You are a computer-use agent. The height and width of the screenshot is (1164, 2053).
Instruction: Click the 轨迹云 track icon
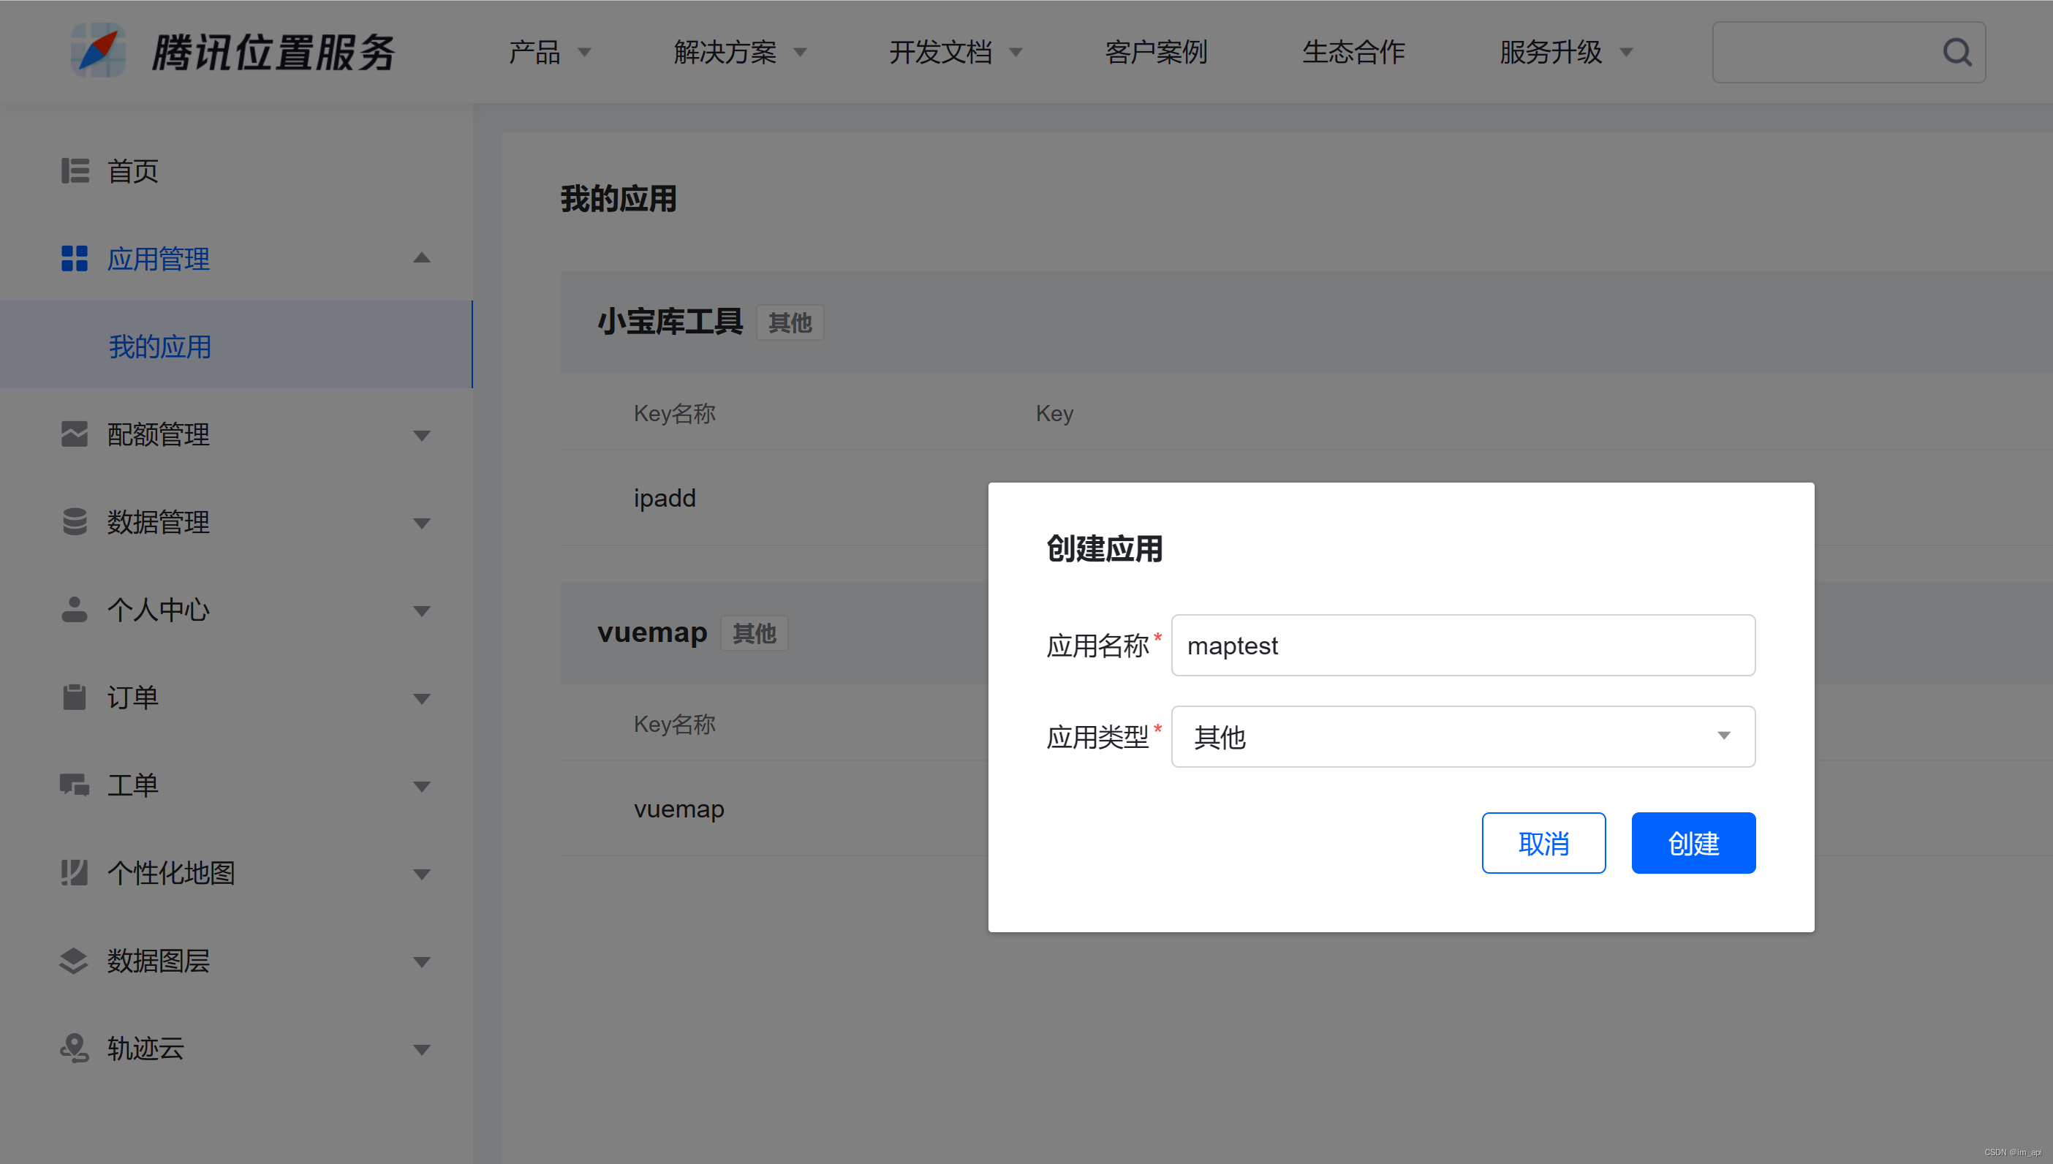click(75, 1047)
